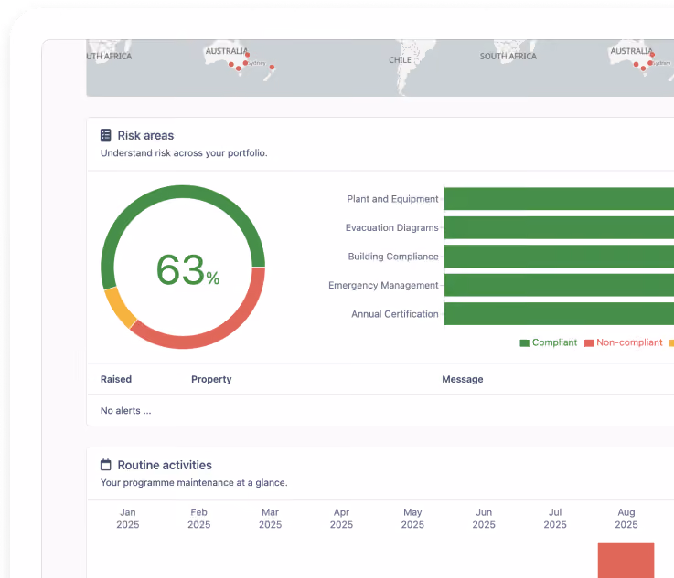The height and width of the screenshot is (578, 674).
Task: Click the Emergency Management green bar
Action: click(559, 285)
